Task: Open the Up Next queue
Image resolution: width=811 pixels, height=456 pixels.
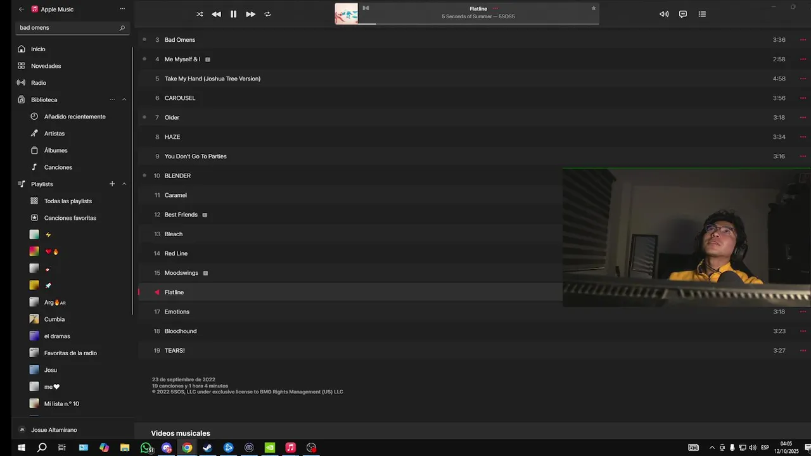Action: pos(702,14)
